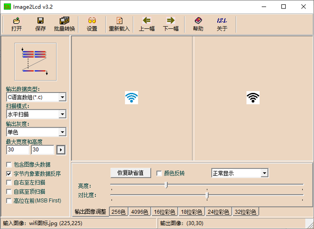Viewport: 314px width, 229px height.
Task: Click the 输入图像 wifi图标.jpg status text
Action: tap(43, 223)
